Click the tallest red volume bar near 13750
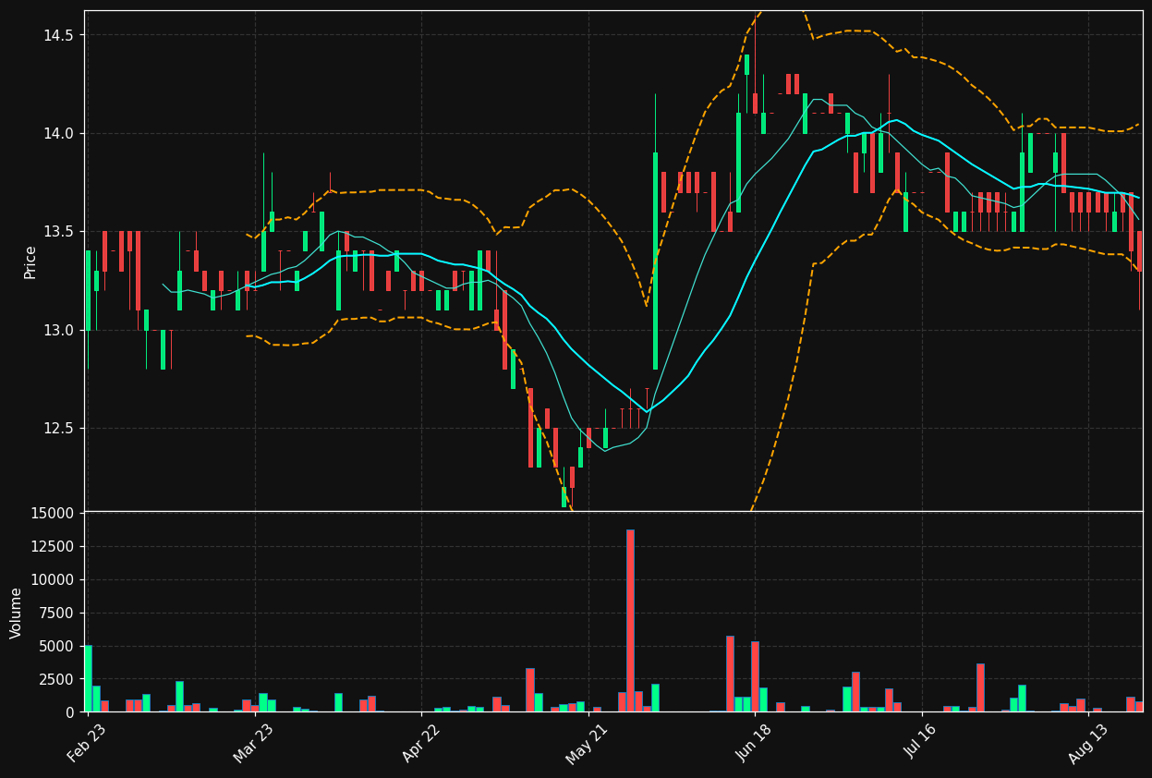 630,621
